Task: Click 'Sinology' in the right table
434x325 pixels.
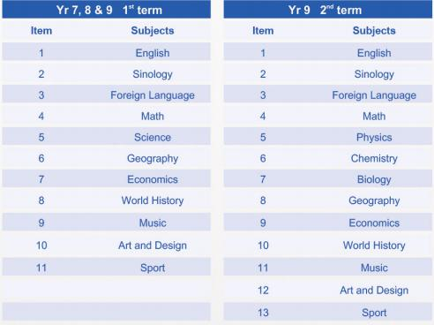Action: coord(374,74)
